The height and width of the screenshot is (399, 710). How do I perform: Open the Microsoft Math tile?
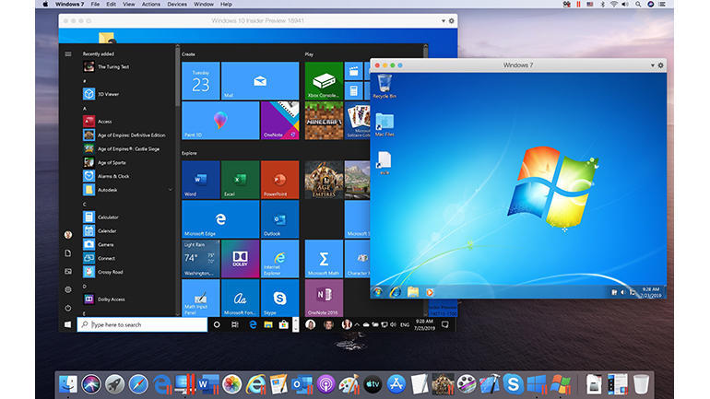point(324,259)
